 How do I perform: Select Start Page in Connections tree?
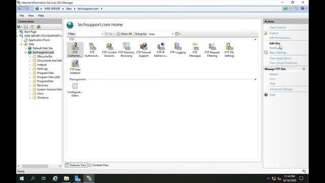coord(30,32)
